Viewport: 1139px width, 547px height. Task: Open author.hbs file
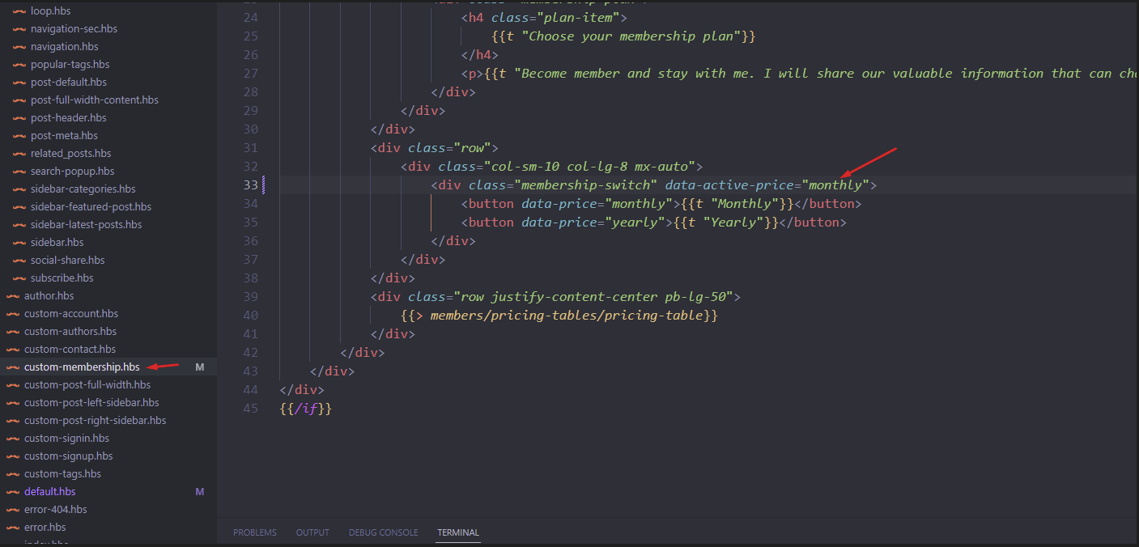tap(49, 295)
